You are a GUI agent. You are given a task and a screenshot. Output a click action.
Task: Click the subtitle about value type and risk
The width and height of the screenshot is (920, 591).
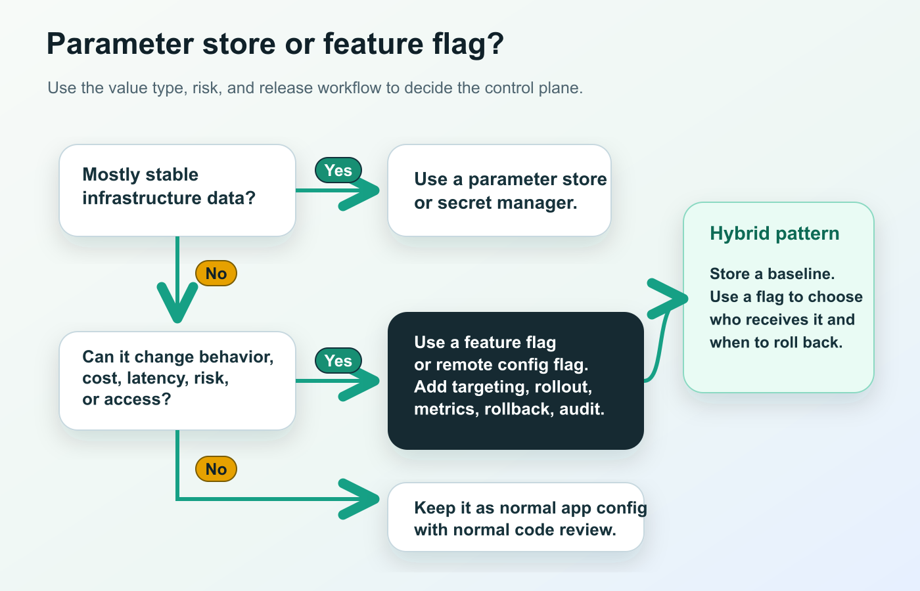coord(315,88)
